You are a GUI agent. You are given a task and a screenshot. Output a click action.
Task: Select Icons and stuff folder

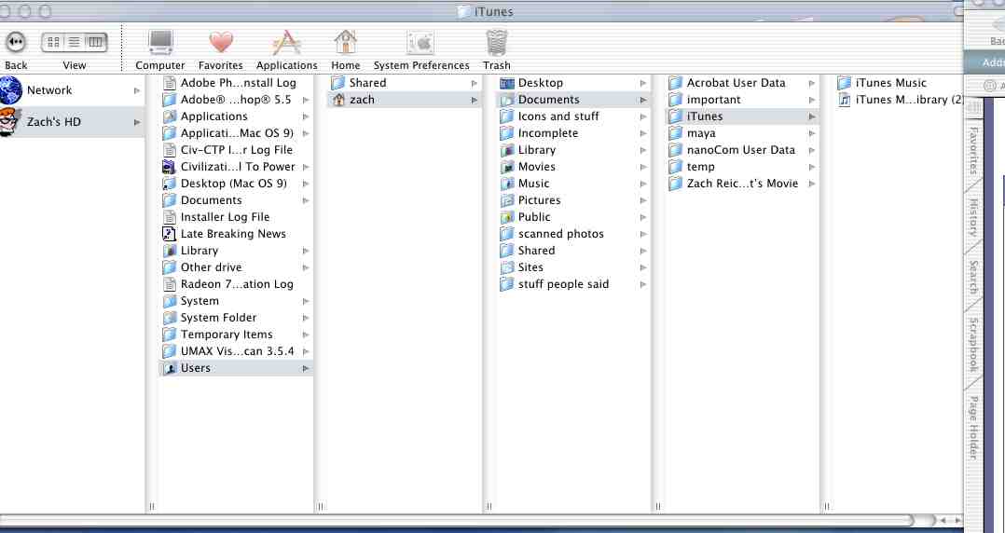point(573,116)
